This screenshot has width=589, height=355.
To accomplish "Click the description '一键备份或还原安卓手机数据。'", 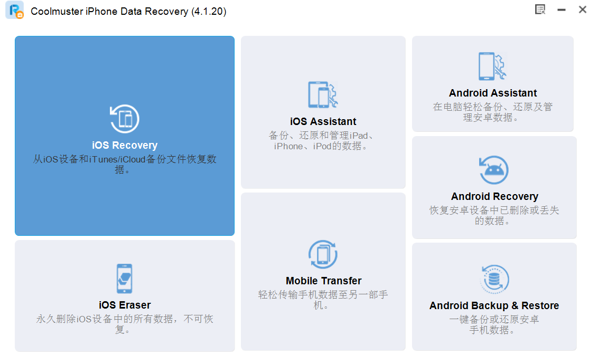I will [494, 324].
